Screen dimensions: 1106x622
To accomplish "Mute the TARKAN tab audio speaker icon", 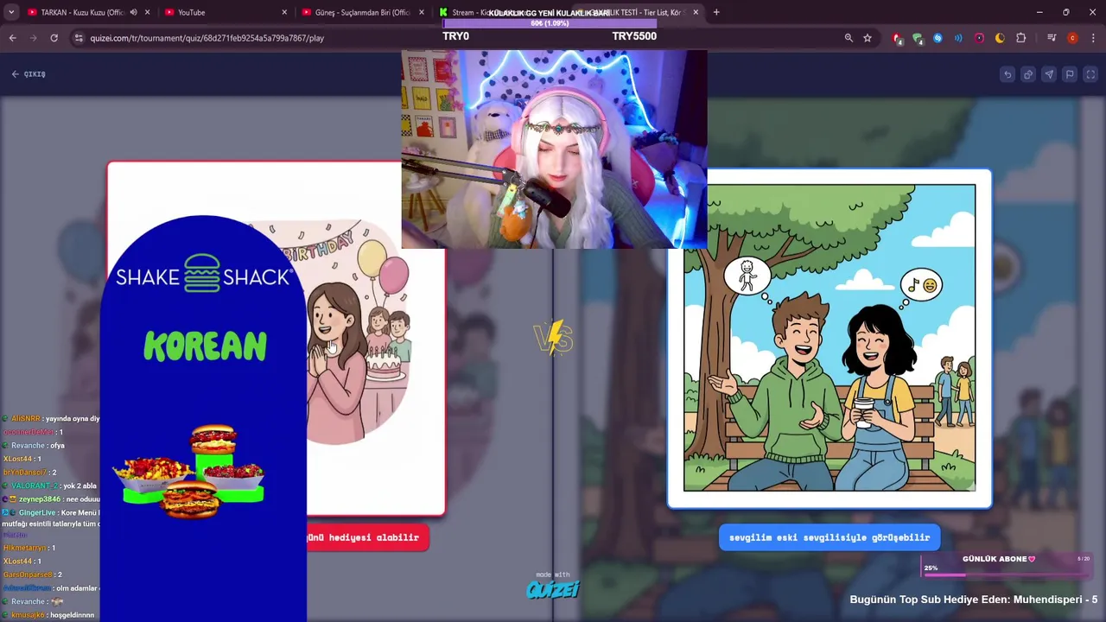I will click(x=132, y=12).
